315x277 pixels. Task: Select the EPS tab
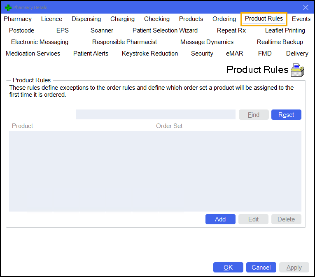(62, 30)
